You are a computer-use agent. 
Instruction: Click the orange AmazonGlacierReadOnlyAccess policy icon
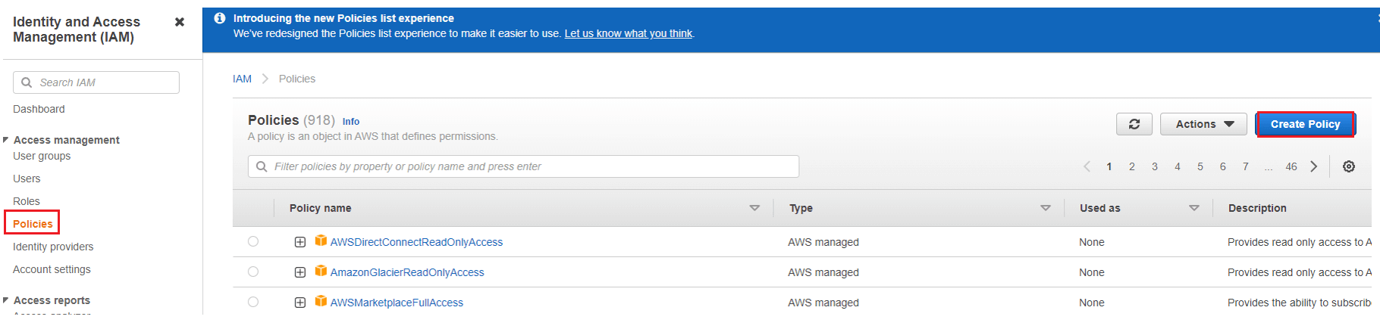tap(321, 271)
